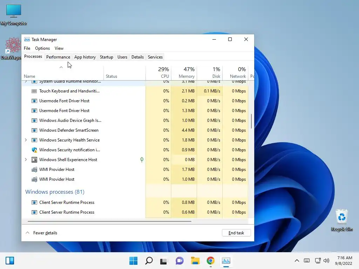Launch Google Chrome from the taskbar
The image size is (359, 269).
click(x=210, y=261)
